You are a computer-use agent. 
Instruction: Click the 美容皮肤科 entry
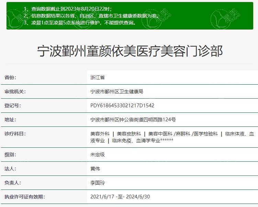click(x=129, y=134)
